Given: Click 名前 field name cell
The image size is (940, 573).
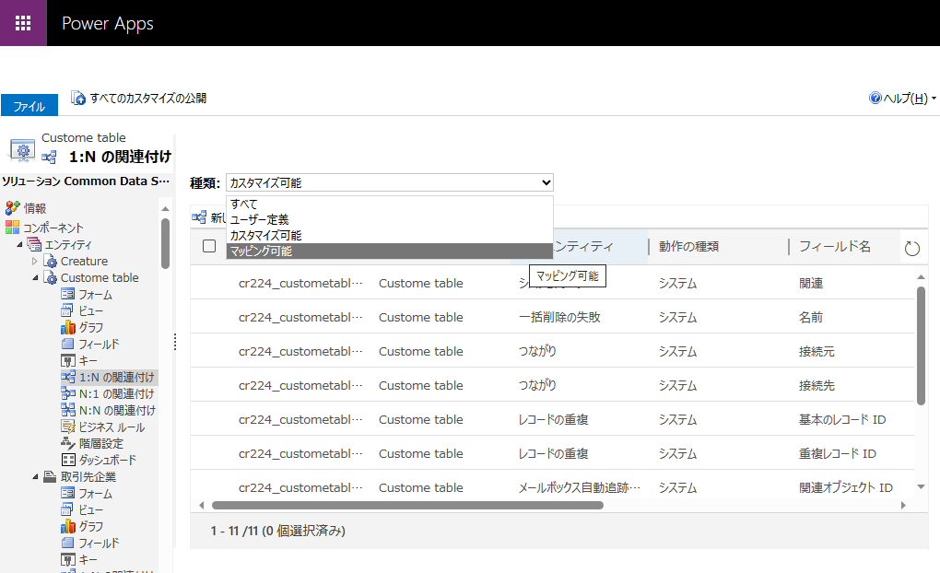Looking at the screenshot, I should coord(810,317).
